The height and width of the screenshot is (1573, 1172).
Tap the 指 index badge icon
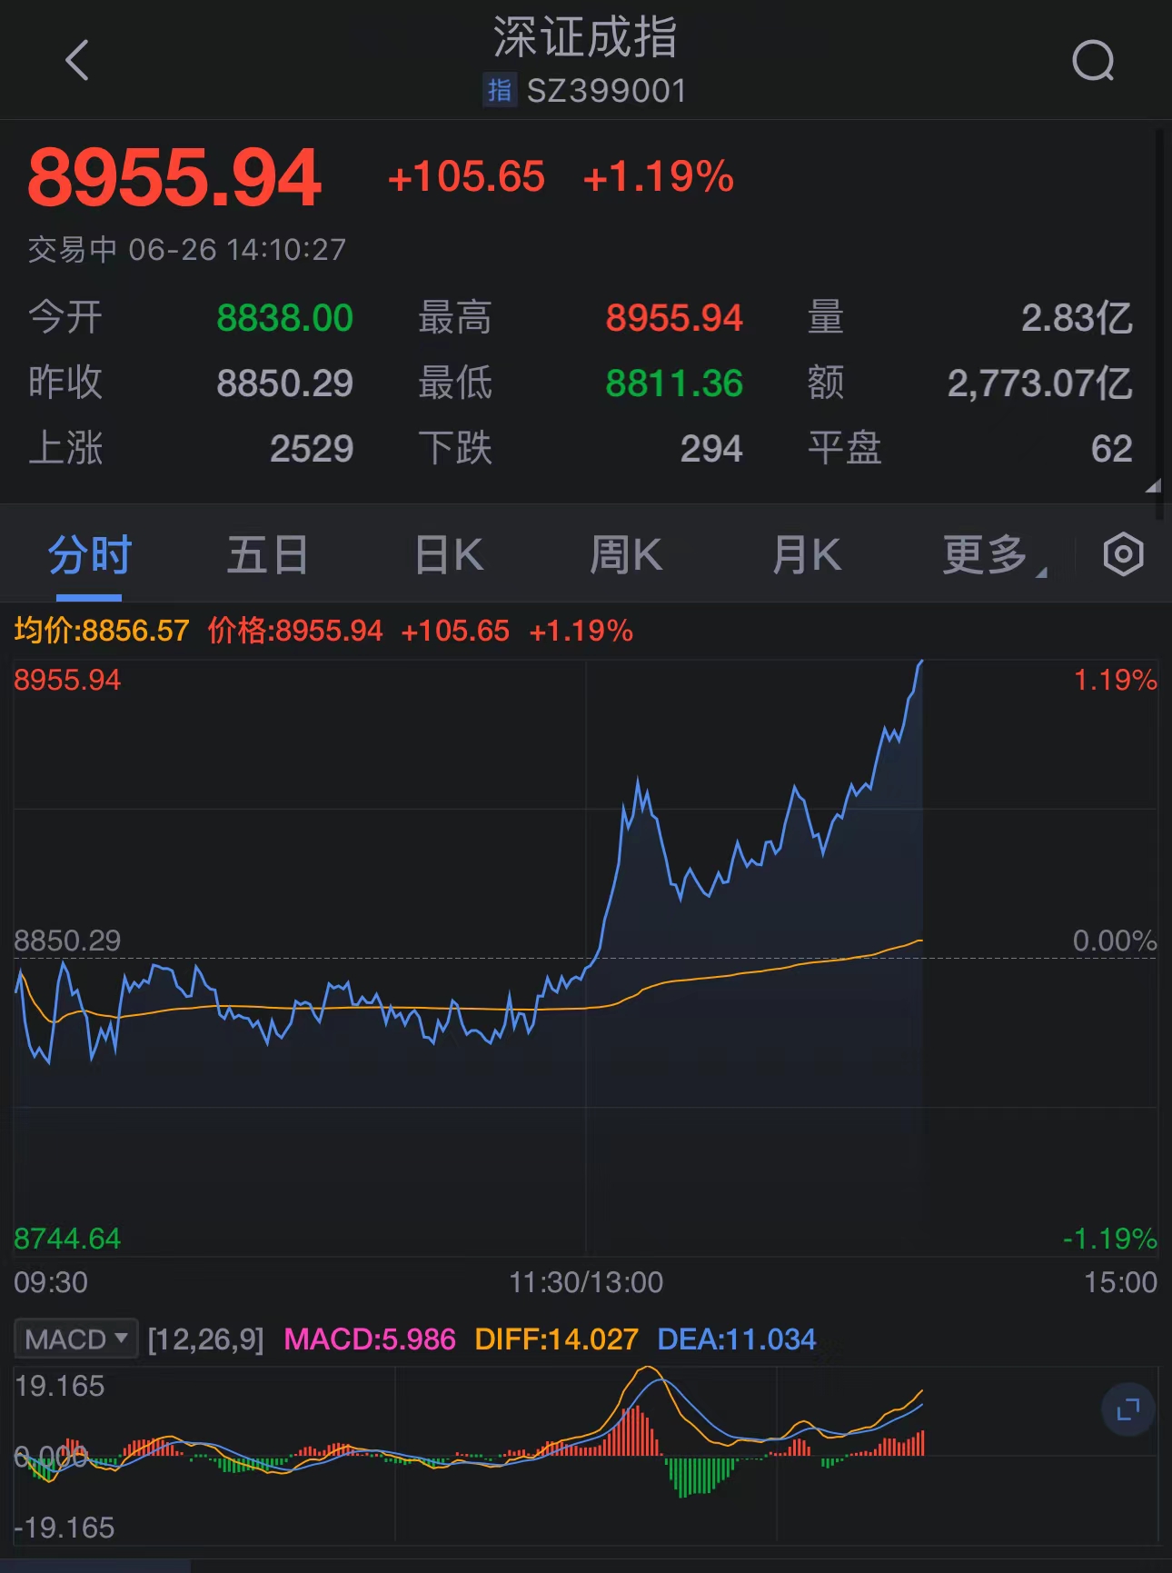click(x=499, y=90)
